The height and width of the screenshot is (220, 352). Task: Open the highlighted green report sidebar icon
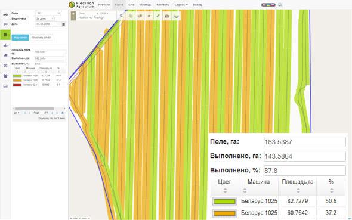pos(5,35)
